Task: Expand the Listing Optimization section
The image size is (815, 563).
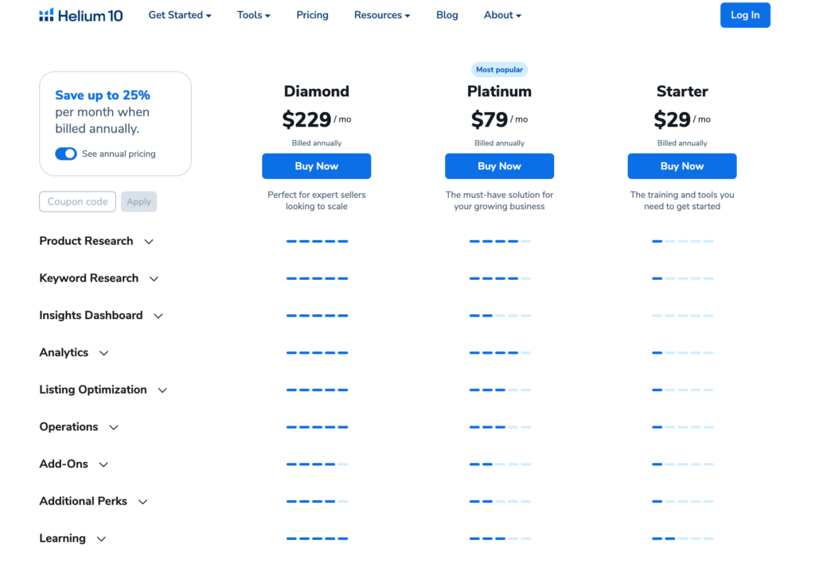Action: click(x=103, y=390)
